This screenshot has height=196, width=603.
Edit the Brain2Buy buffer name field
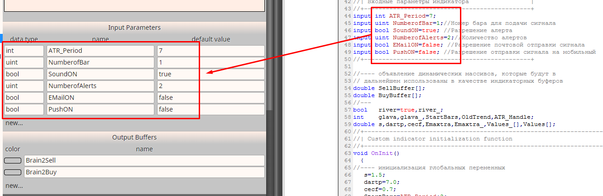(x=144, y=172)
